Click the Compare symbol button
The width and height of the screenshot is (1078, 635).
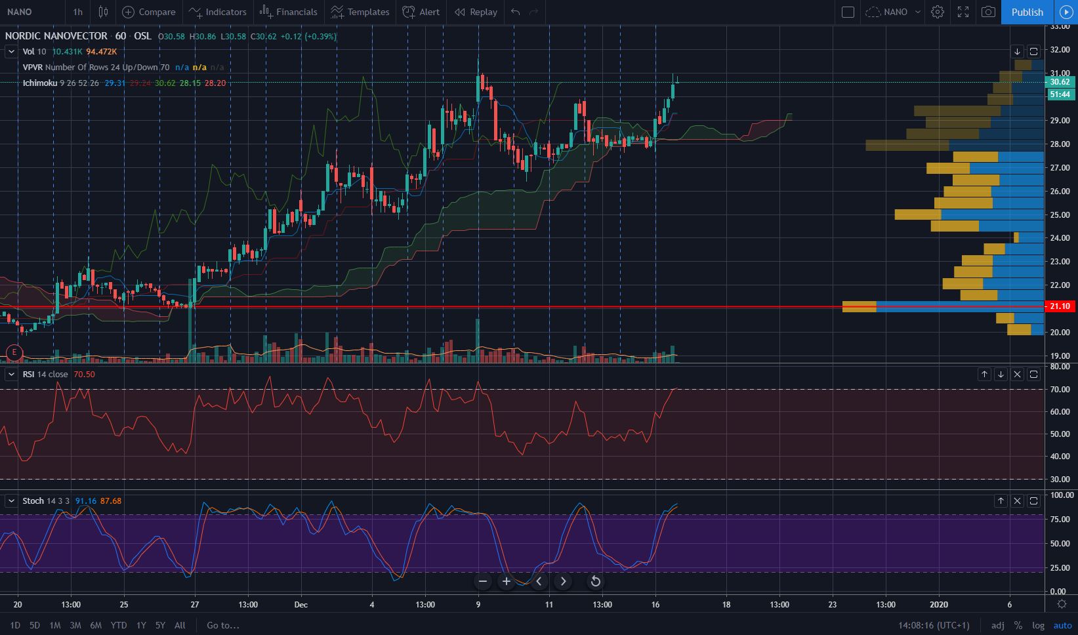149,12
